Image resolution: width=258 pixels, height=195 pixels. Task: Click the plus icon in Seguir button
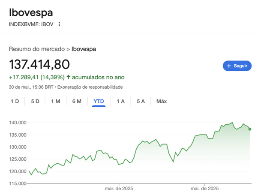point(229,66)
